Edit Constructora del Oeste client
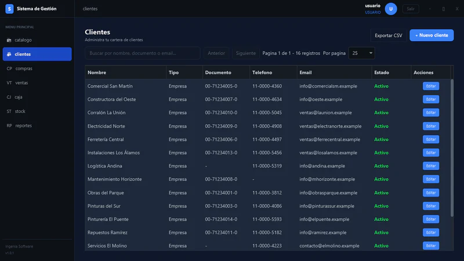Image resolution: width=464 pixels, height=261 pixels. click(431, 99)
